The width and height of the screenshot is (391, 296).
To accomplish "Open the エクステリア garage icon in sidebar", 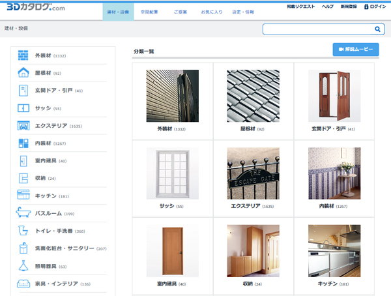I will tap(23, 126).
